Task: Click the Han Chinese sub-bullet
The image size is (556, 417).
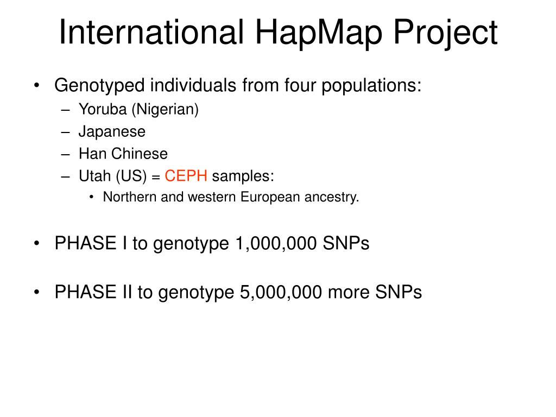Action: coord(123,154)
